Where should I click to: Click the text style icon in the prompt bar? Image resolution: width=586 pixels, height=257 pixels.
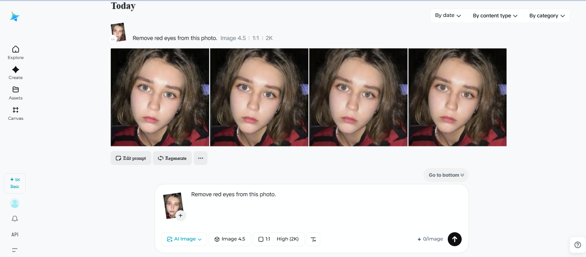313,239
